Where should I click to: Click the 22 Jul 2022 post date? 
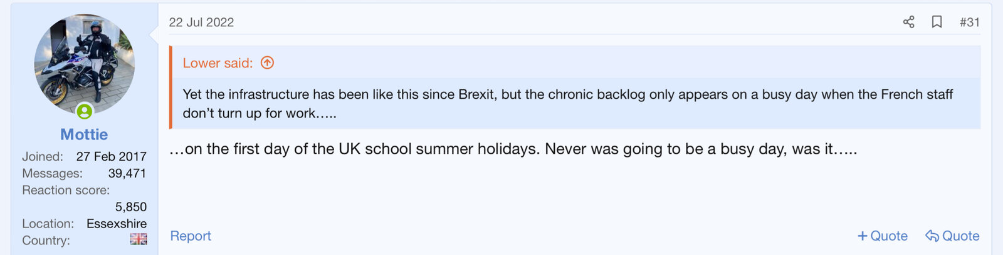pyautogui.click(x=201, y=22)
